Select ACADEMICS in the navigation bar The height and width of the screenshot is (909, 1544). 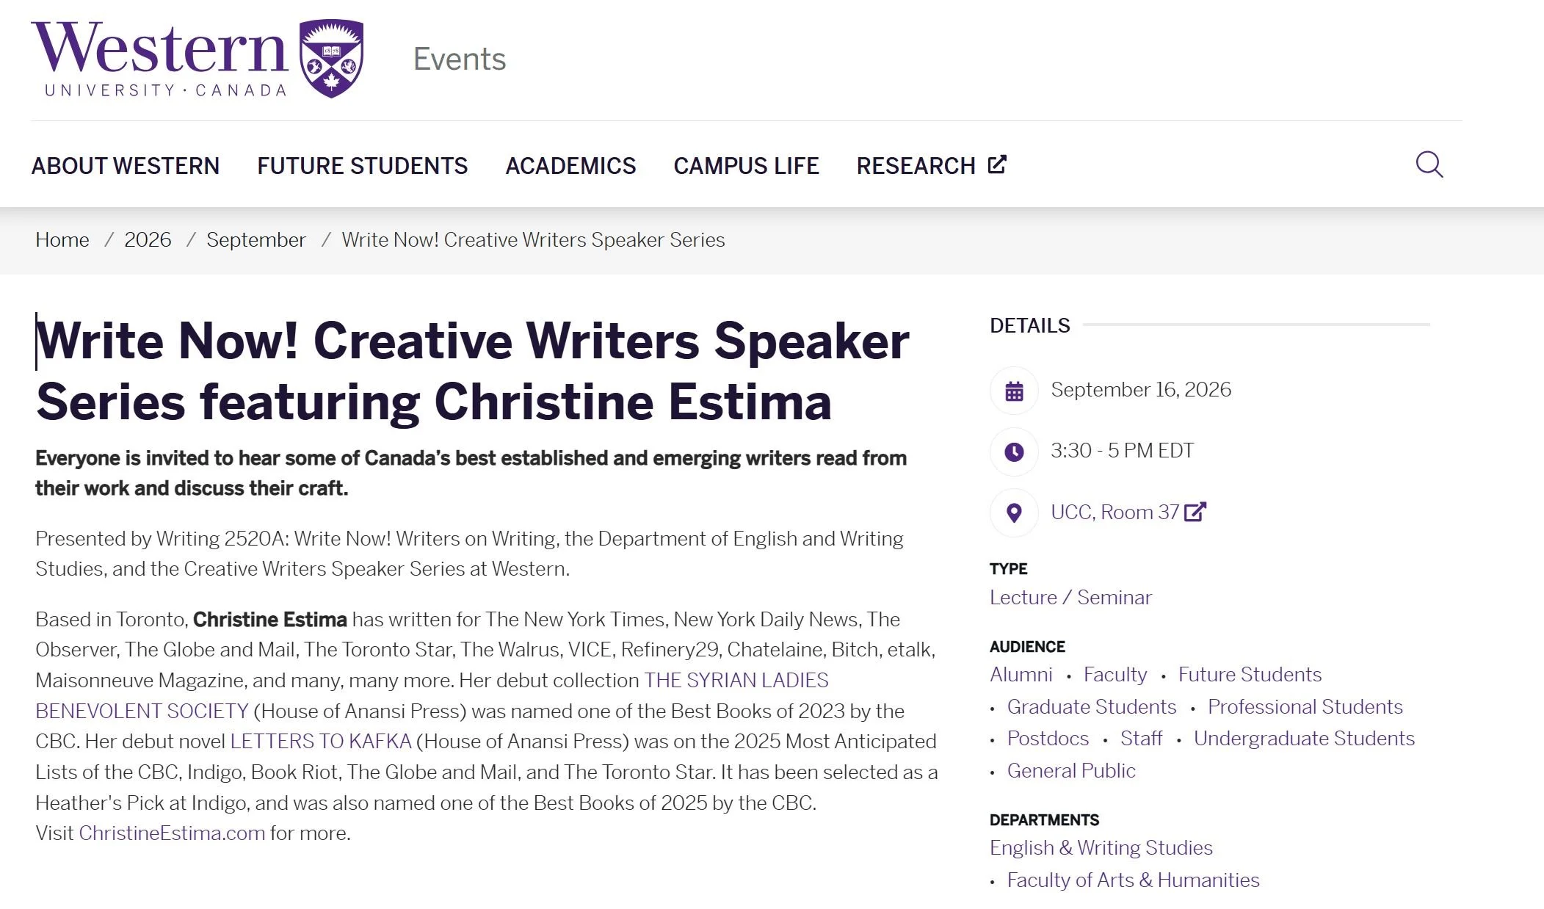[570, 166]
